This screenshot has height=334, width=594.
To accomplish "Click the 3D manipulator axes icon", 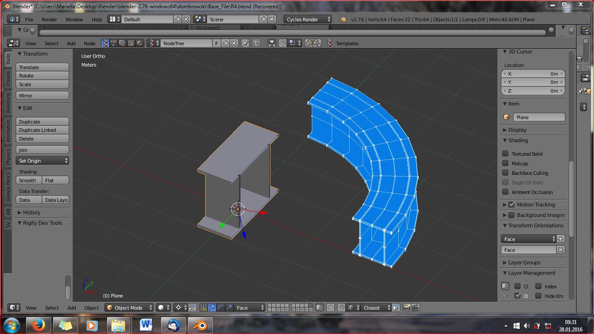I will coord(203,307).
